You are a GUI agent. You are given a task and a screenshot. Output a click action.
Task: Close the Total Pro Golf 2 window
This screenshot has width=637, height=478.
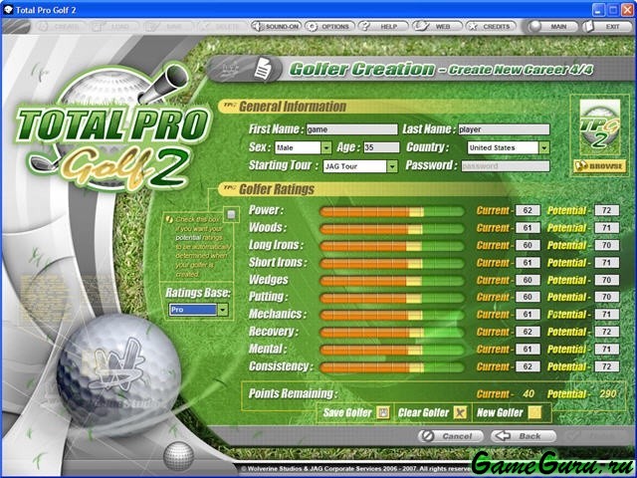(x=627, y=10)
